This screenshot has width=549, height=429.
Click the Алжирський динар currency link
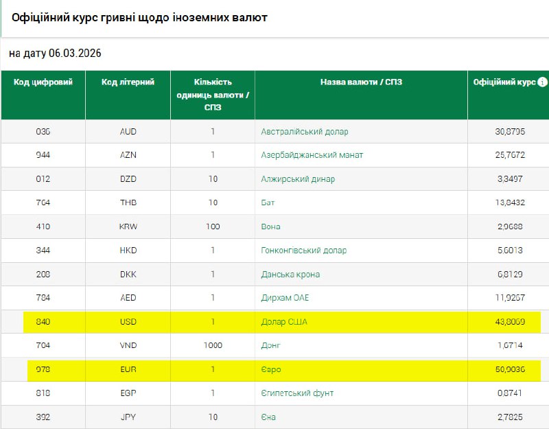point(298,179)
